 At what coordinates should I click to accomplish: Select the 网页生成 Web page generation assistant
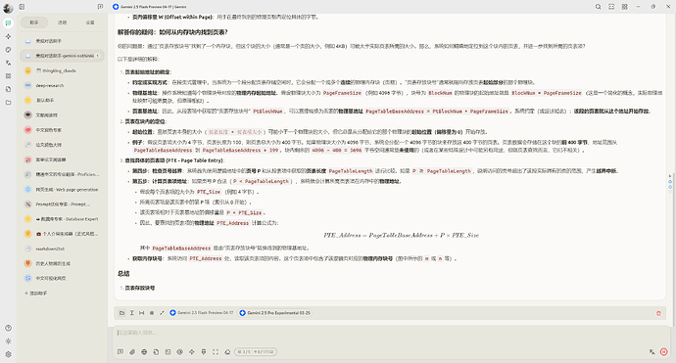pos(62,190)
